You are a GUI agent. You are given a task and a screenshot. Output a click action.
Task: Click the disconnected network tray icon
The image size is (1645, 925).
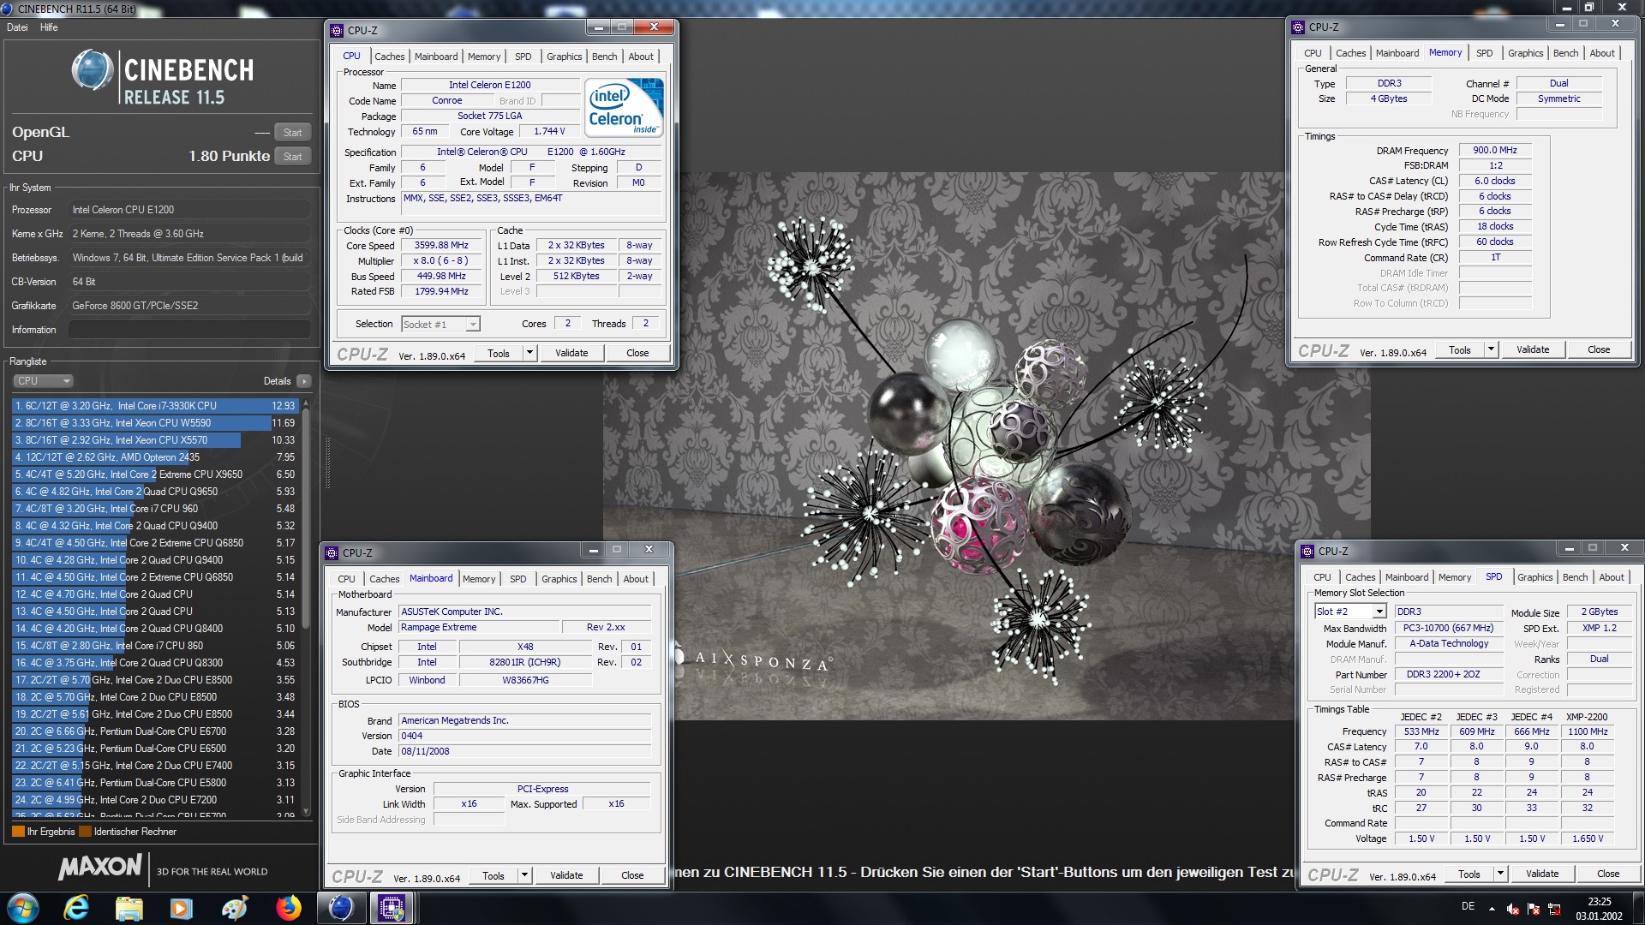[x=1554, y=909]
